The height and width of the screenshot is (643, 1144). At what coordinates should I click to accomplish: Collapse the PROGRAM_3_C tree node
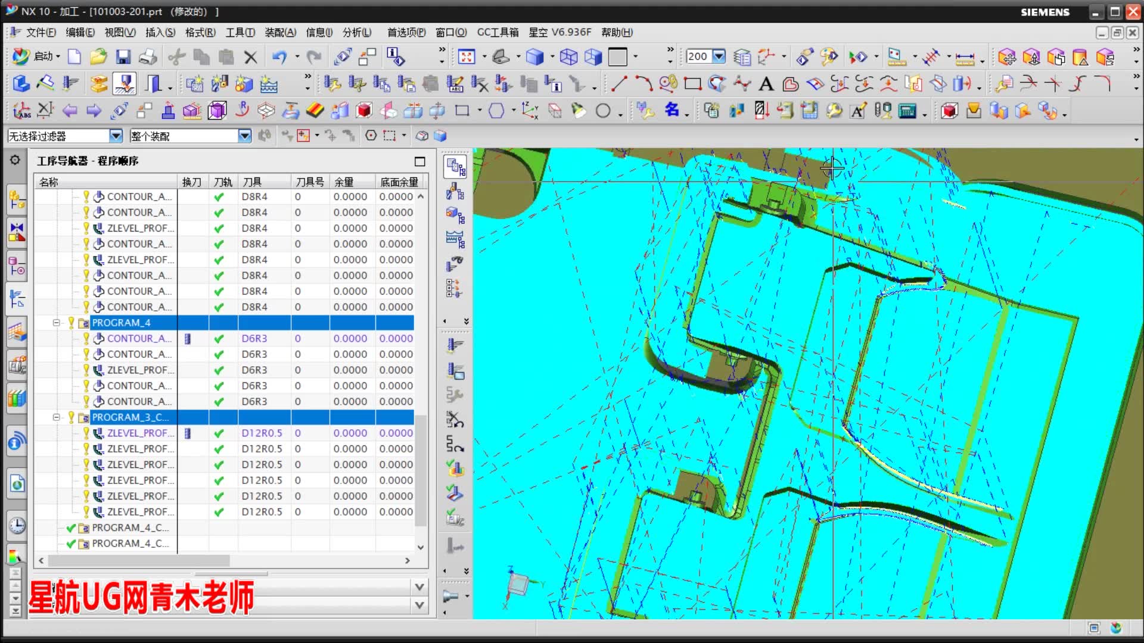tap(57, 417)
